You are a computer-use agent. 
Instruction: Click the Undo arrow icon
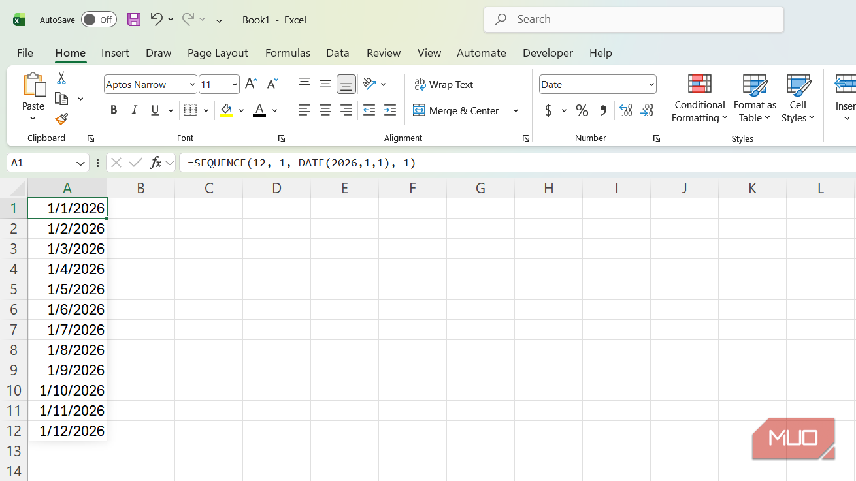click(x=156, y=19)
